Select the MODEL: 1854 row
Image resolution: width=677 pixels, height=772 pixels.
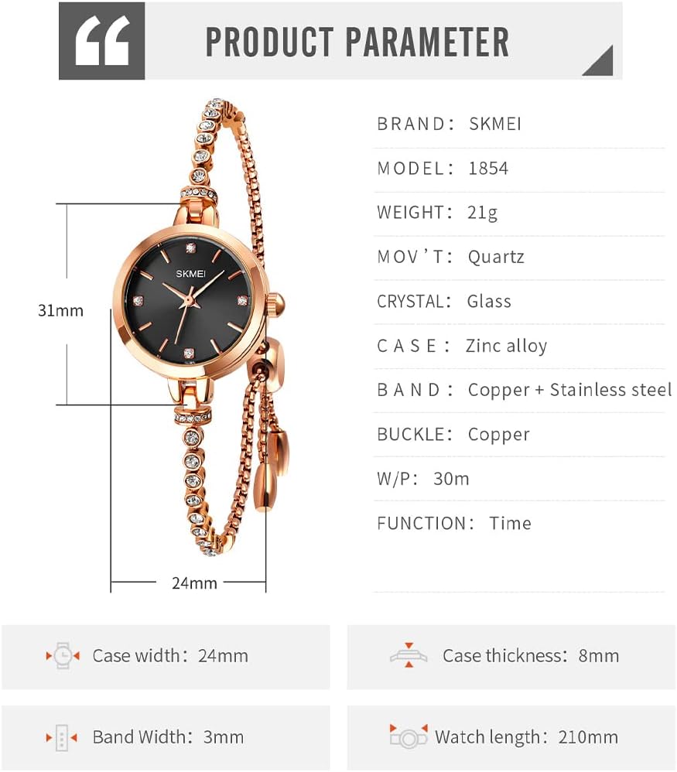519,169
